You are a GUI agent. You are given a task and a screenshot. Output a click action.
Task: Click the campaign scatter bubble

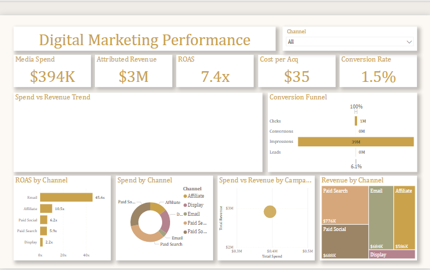pyautogui.click(x=270, y=212)
